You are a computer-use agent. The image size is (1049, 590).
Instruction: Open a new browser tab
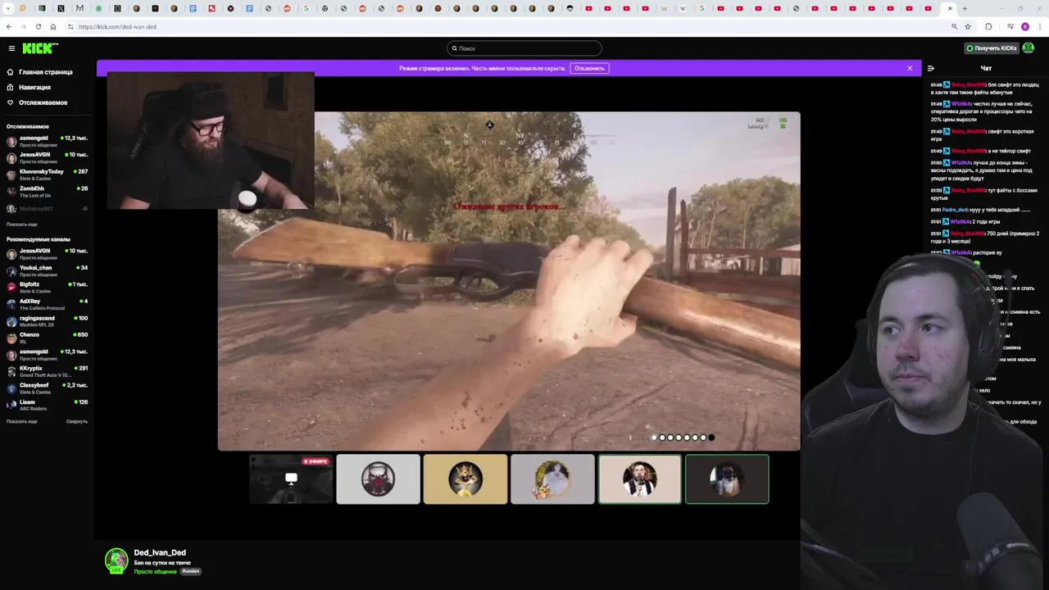pos(965,8)
